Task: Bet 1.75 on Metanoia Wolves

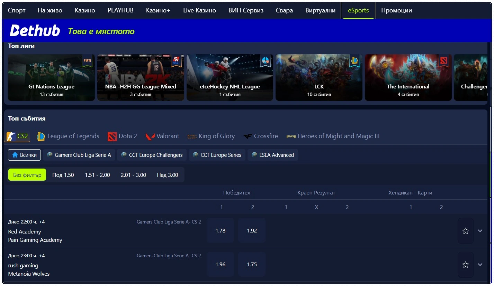Action: 252,265
